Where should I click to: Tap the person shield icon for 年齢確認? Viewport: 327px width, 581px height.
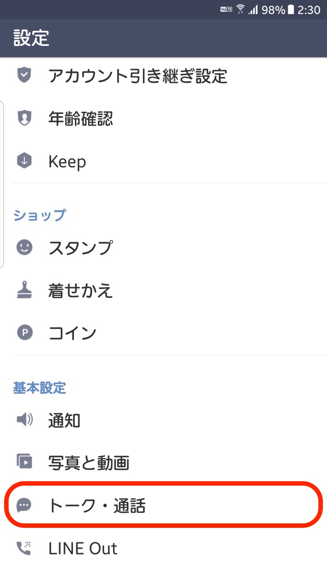(24, 118)
